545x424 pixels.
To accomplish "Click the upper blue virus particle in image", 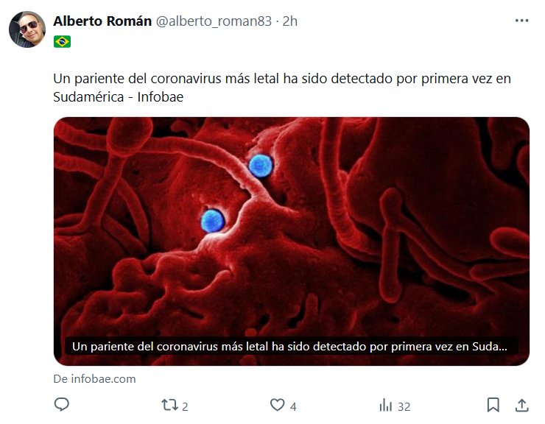I will (x=261, y=166).
